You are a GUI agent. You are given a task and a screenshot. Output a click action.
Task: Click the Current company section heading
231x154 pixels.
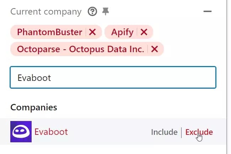[46, 12]
